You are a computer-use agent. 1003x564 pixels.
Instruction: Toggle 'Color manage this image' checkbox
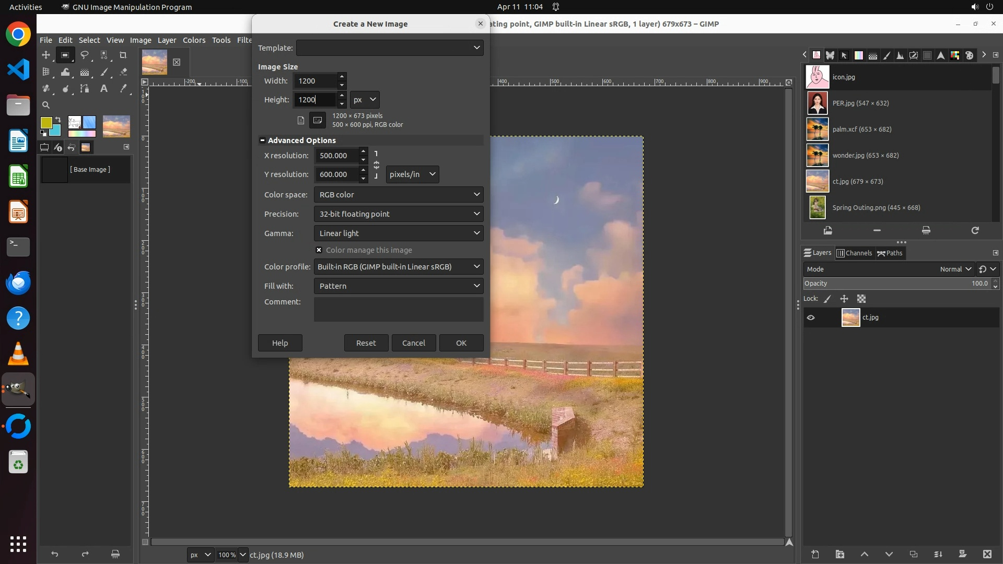(x=319, y=250)
